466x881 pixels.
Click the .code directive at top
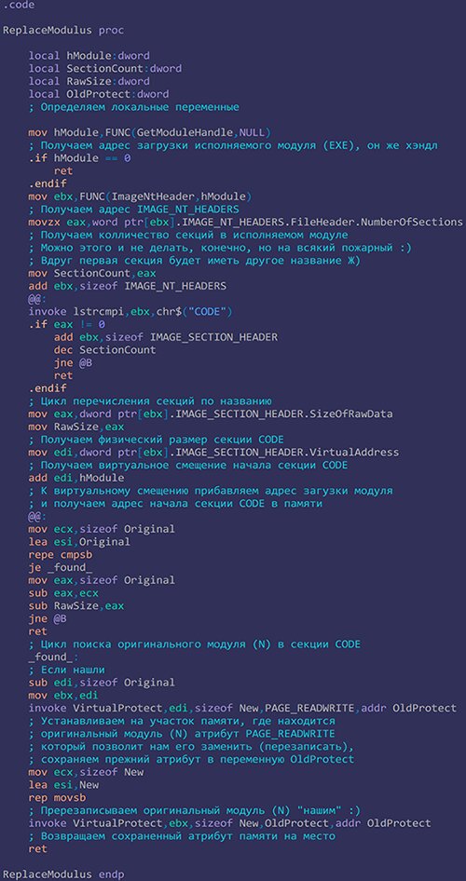click(x=20, y=5)
